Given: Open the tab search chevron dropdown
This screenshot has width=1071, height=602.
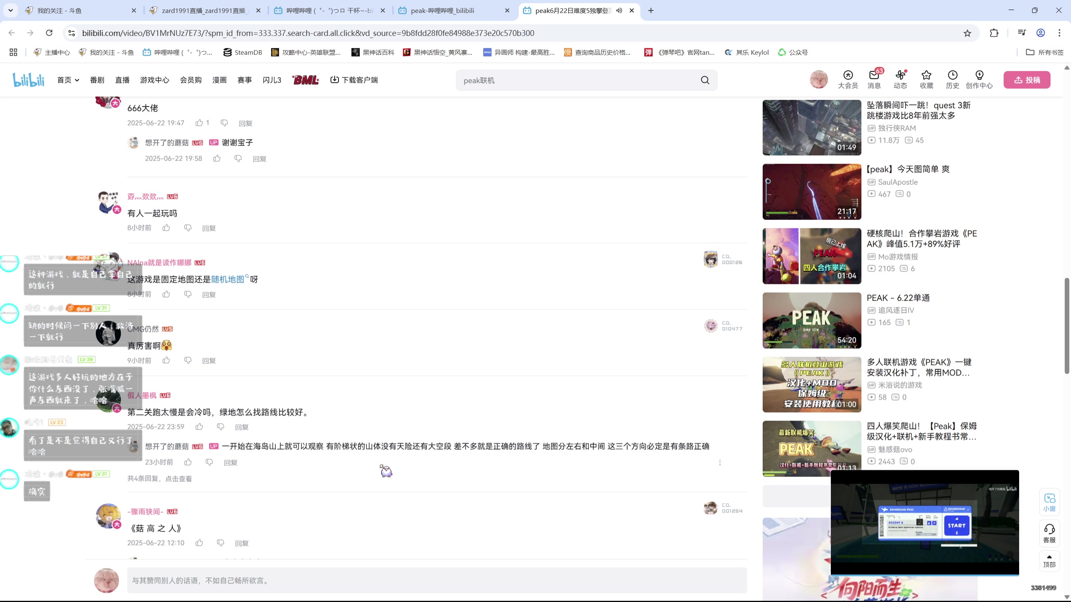Looking at the screenshot, I should coord(10,10).
